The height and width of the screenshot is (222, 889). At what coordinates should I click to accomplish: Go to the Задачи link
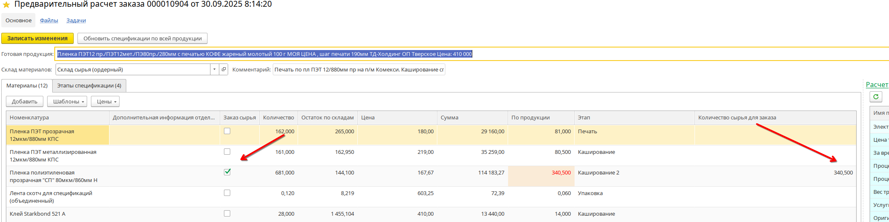(76, 20)
